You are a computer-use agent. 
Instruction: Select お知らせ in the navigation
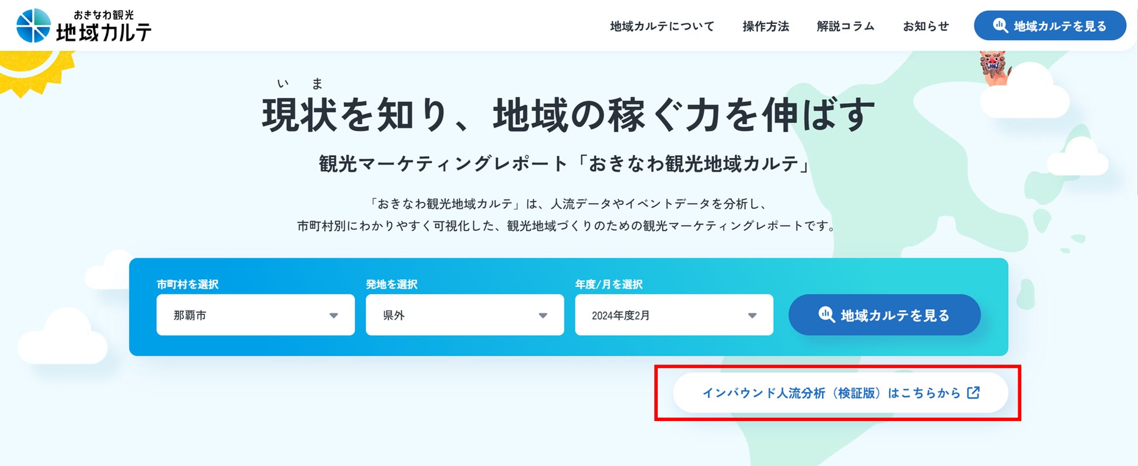[x=926, y=26]
